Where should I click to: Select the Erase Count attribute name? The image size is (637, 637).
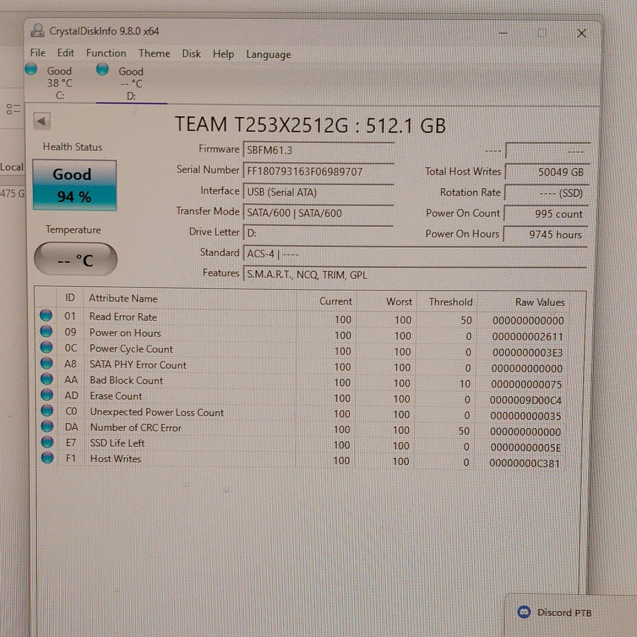coord(116,396)
